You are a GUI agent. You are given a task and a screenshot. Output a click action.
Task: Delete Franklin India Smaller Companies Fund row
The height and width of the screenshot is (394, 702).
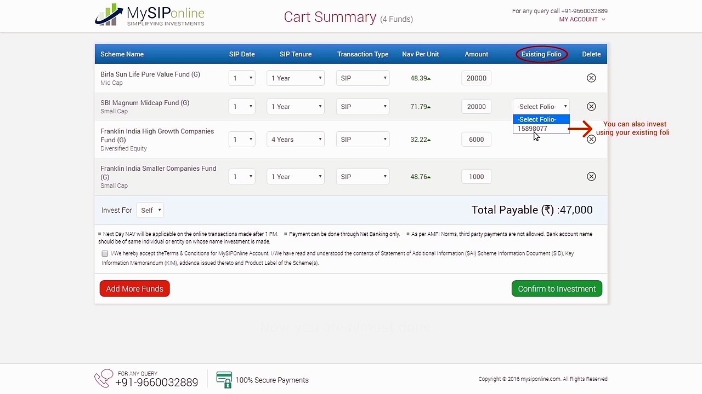pos(591,177)
